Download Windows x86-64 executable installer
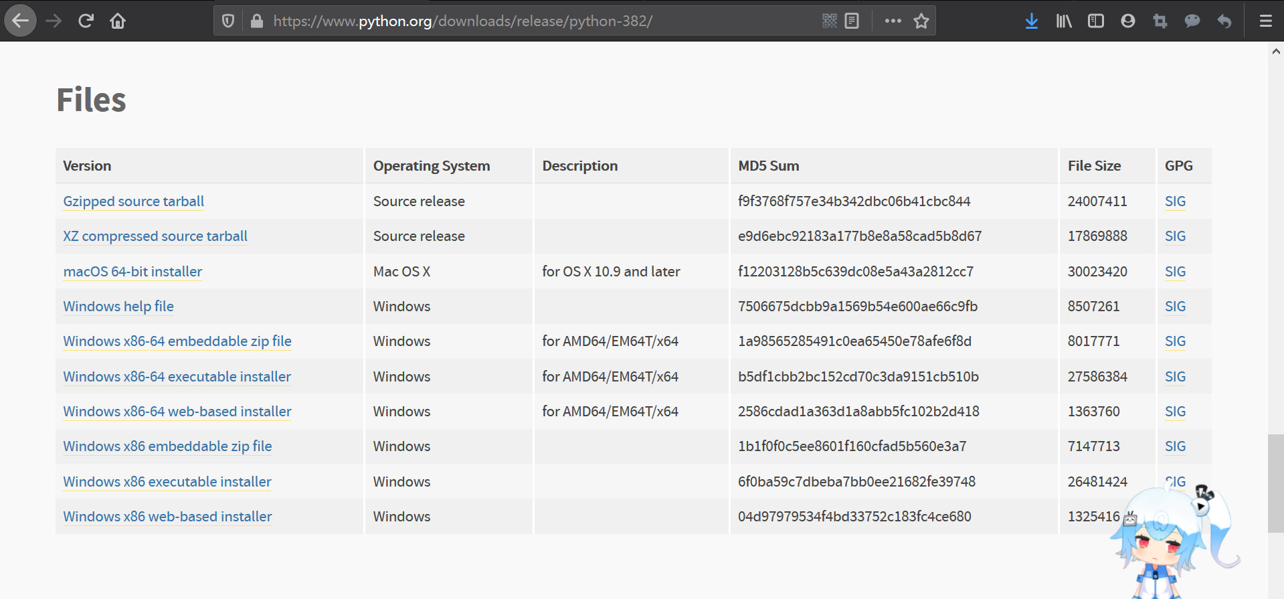This screenshot has height=599, width=1284. point(177,377)
